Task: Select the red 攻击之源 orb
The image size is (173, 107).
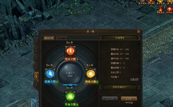Action: [70, 51]
